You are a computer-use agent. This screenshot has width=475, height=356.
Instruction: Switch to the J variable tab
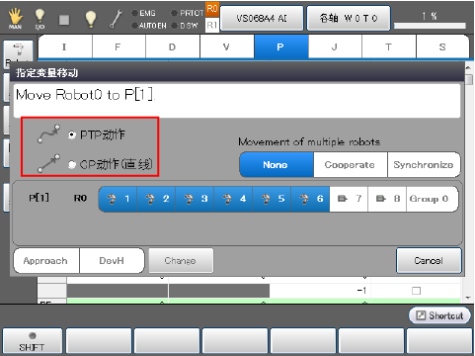pyautogui.click(x=335, y=46)
